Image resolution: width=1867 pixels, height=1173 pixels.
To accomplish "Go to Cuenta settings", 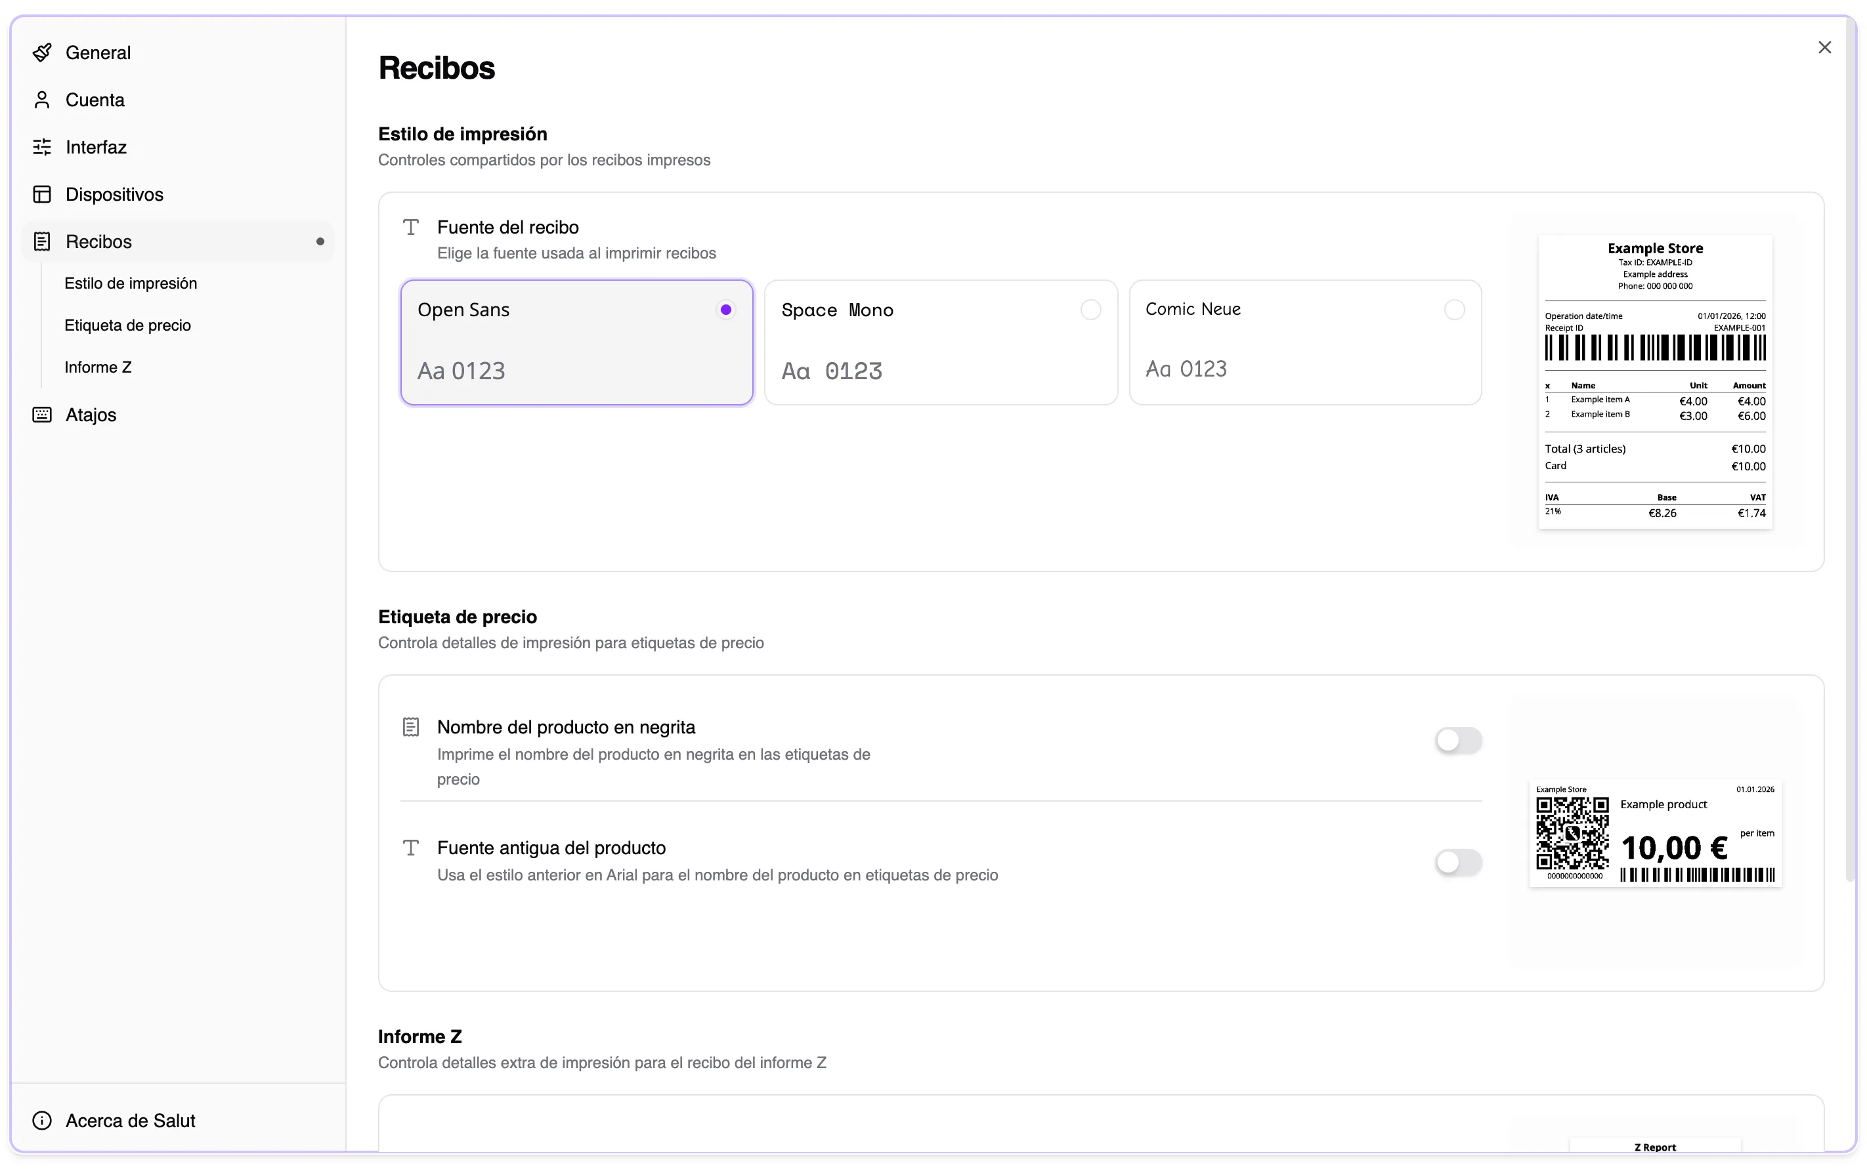I will click(177, 100).
